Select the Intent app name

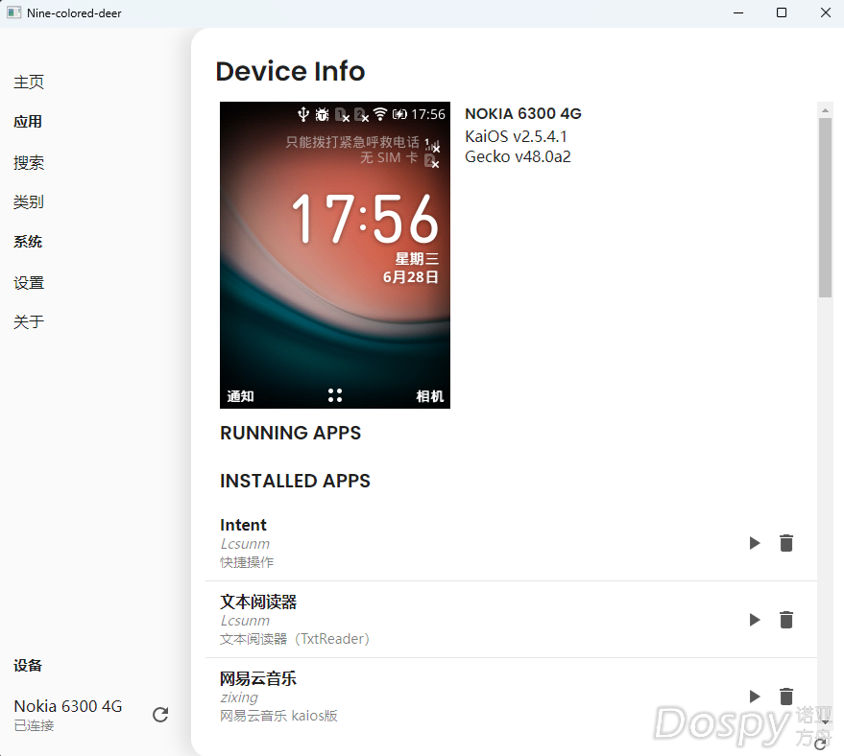click(x=243, y=525)
